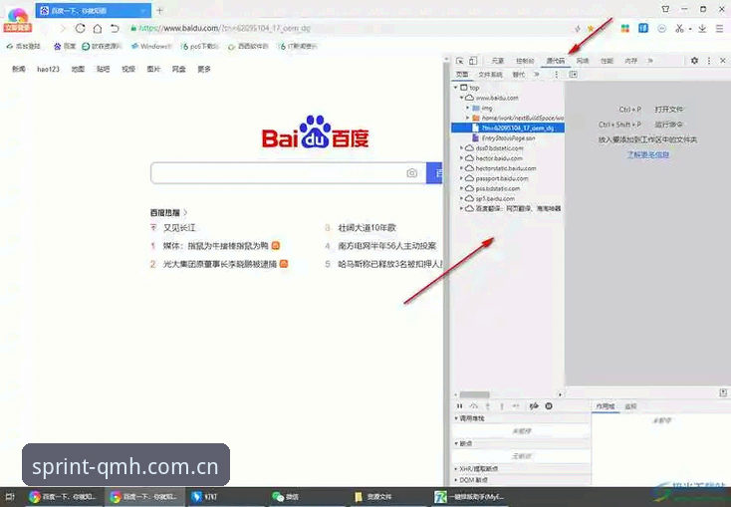731x507 pixels.
Task: Click the navigator scrollbar right arrow
Action: click(560, 394)
